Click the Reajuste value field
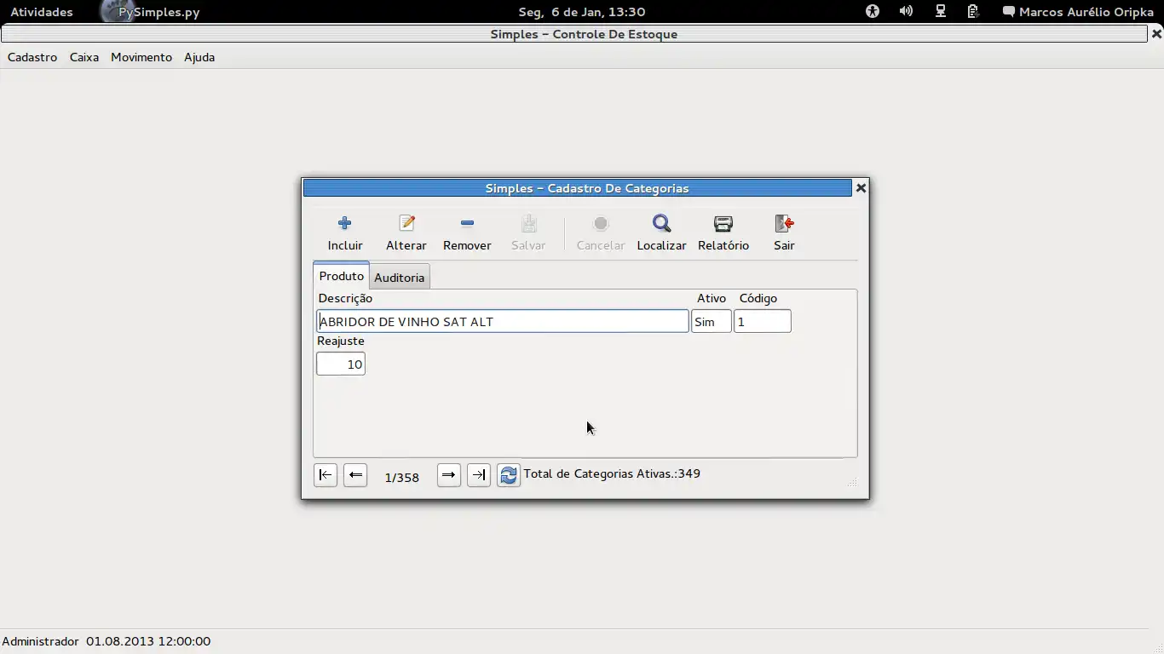 (x=341, y=364)
